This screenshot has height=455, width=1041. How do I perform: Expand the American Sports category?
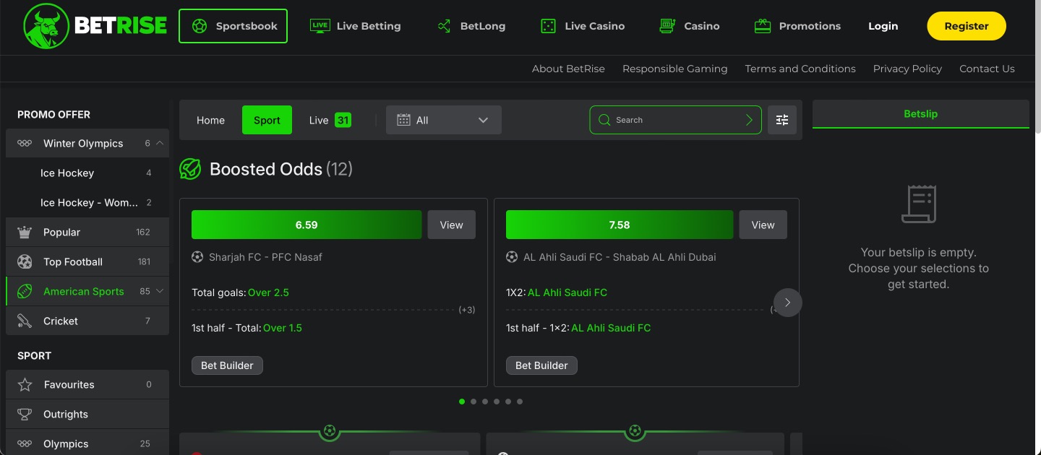pos(160,291)
